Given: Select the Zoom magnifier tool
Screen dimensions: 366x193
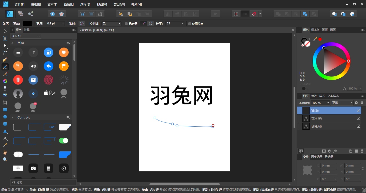Looking at the screenshot, I should tap(5, 159).
